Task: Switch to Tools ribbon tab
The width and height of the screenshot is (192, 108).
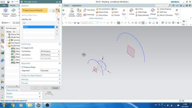Action: coord(66,6)
